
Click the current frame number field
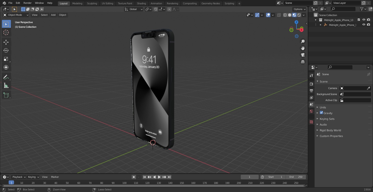pyautogui.click(x=249, y=177)
